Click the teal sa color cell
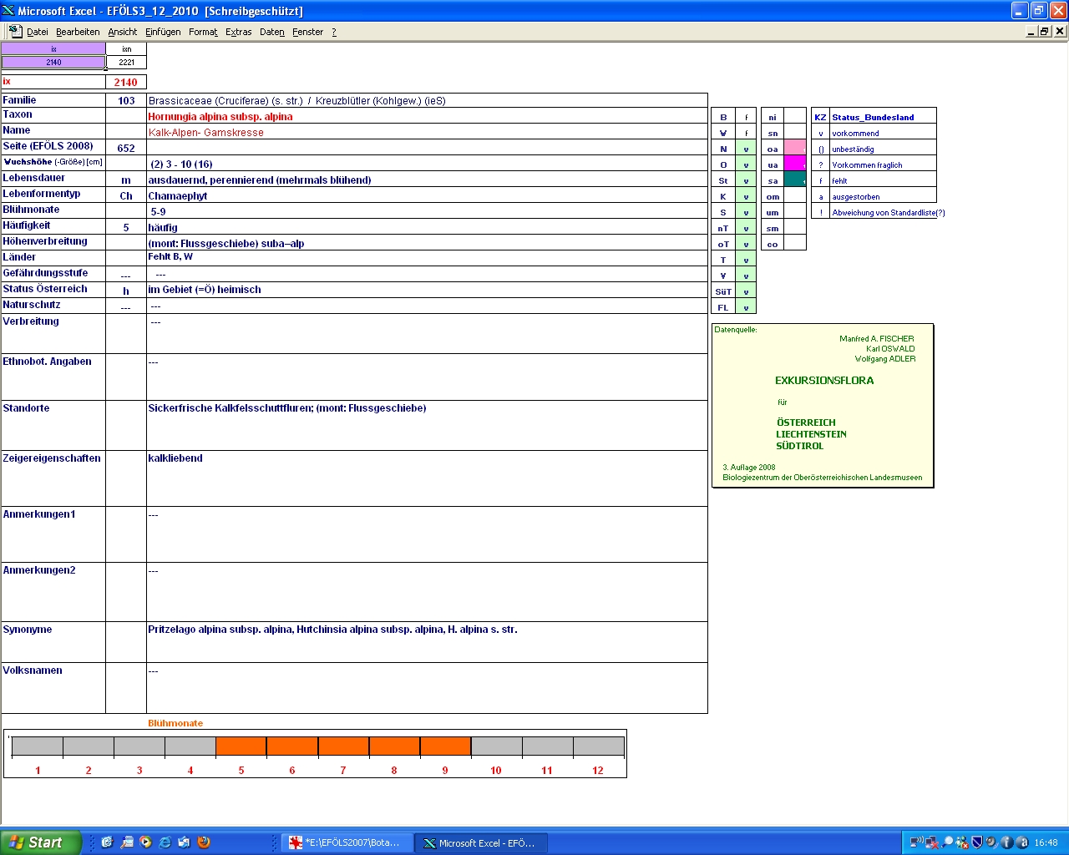 click(x=794, y=180)
